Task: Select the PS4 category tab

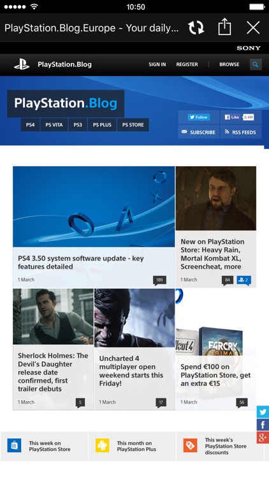Action: 30,125
